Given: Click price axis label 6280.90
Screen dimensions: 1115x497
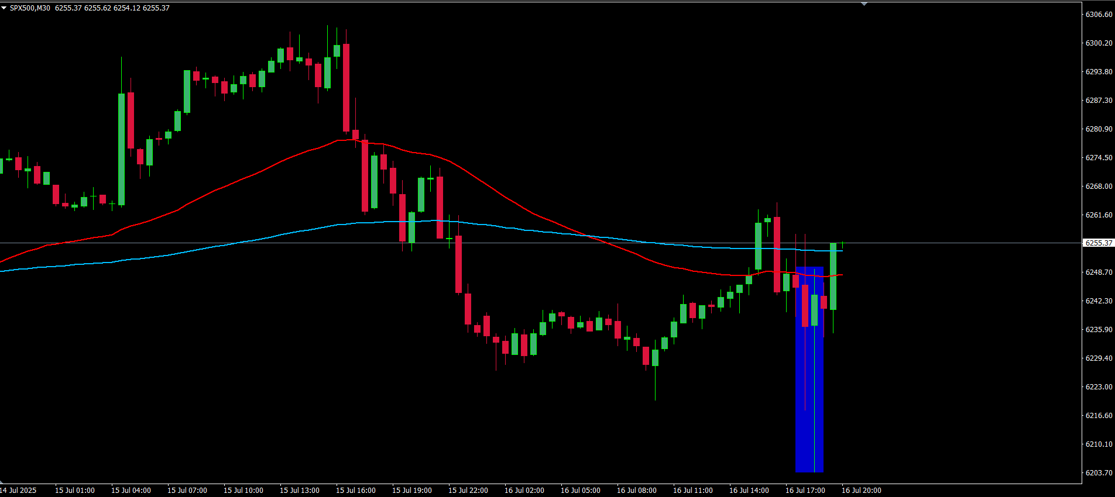Looking at the screenshot, I should tap(1099, 129).
